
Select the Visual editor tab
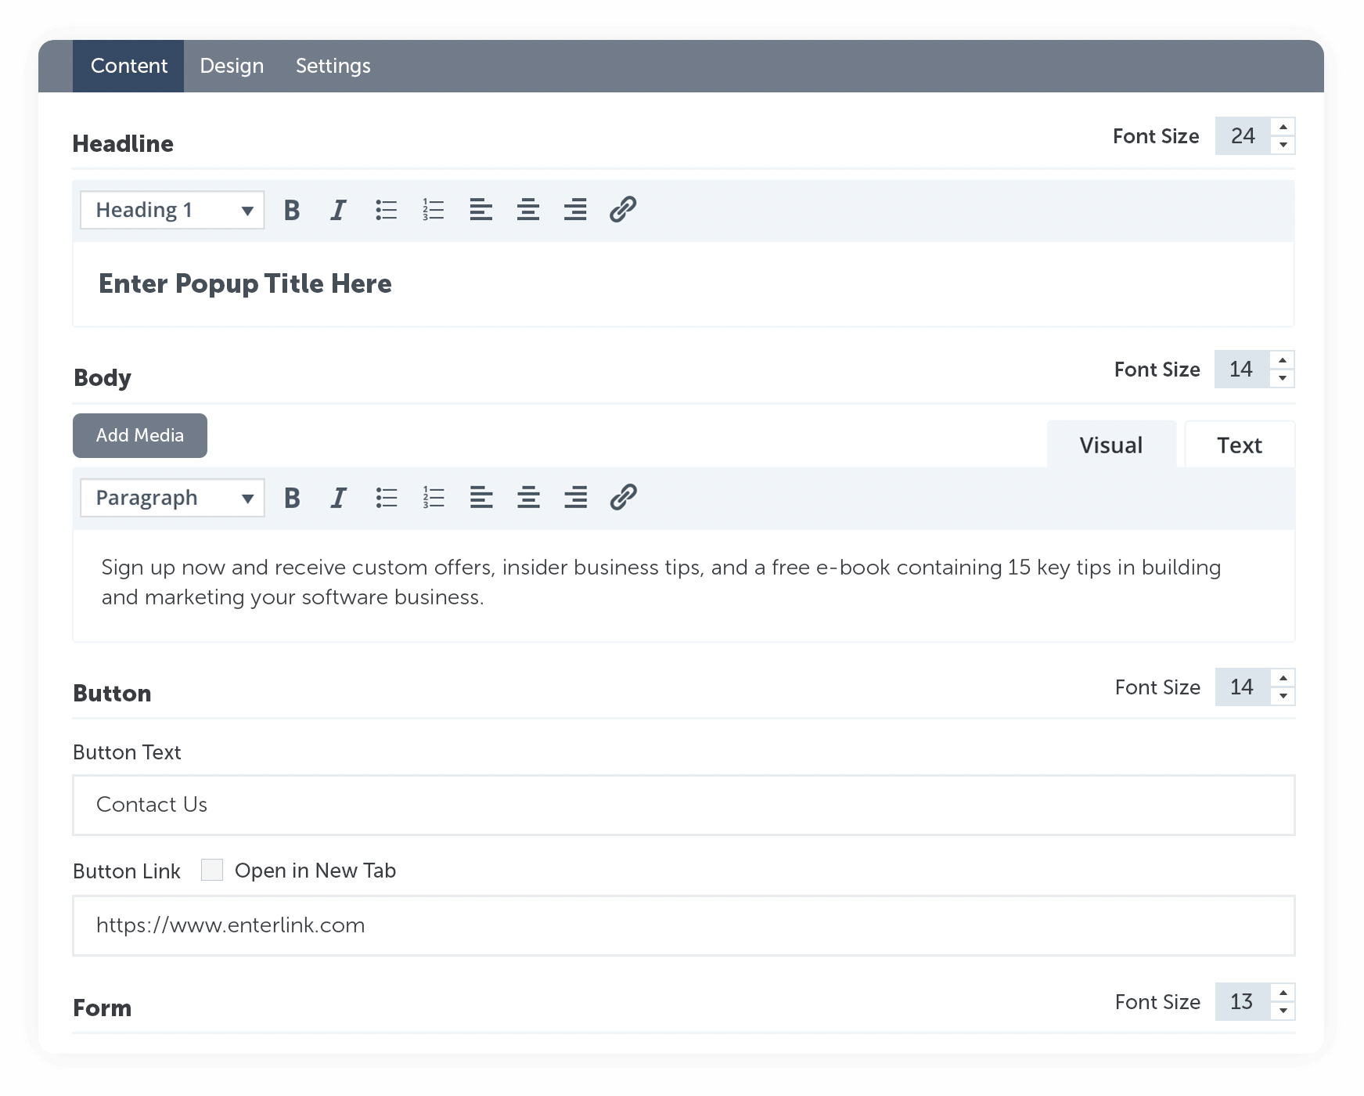click(x=1111, y=445)
